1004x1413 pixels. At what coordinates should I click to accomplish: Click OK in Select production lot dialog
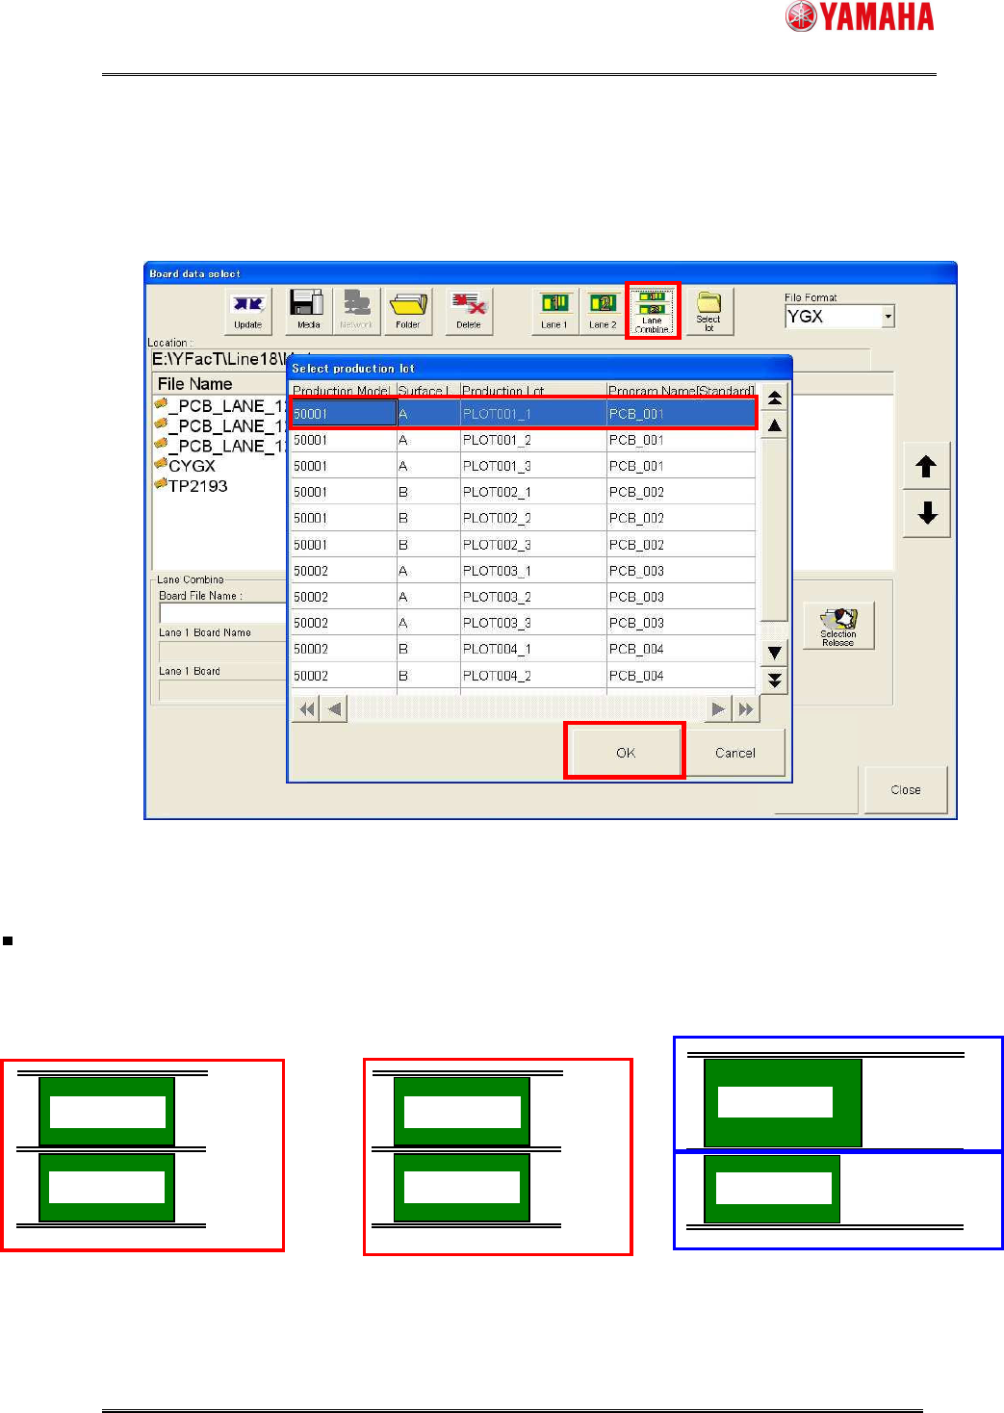pyautogui.click(x=626, y=752)
